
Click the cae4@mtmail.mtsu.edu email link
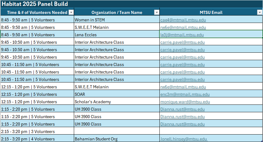(183, 20)
